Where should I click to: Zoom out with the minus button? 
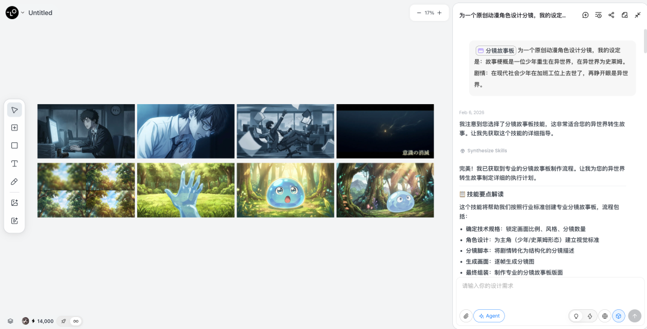419,13
